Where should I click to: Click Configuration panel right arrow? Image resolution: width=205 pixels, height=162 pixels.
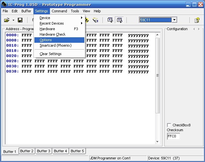click(199, 29)
